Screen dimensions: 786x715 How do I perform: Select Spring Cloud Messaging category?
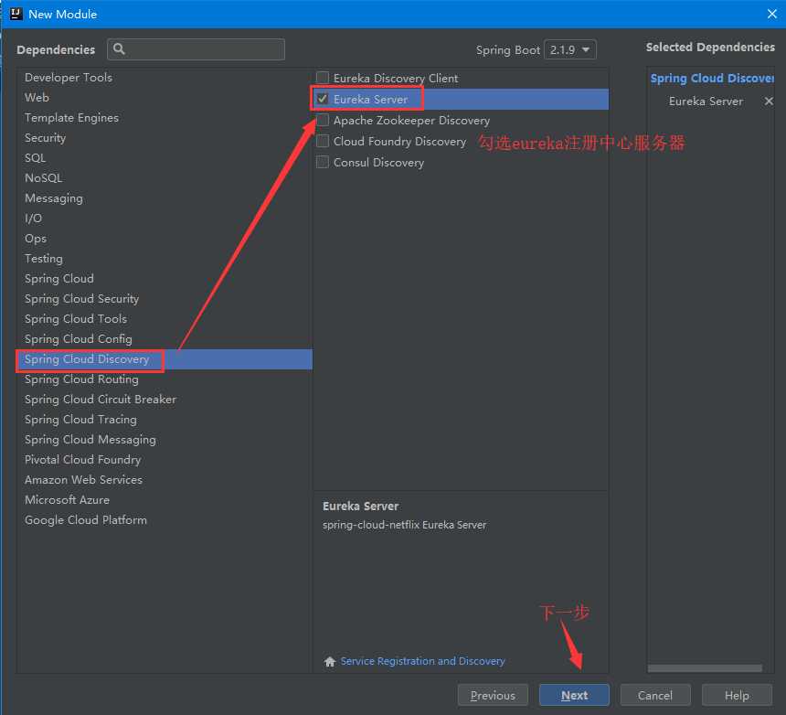click(x=164, y=439)
